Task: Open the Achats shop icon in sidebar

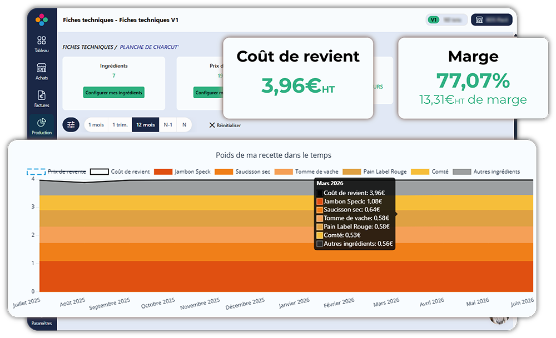Action: [x=42, y=68]
